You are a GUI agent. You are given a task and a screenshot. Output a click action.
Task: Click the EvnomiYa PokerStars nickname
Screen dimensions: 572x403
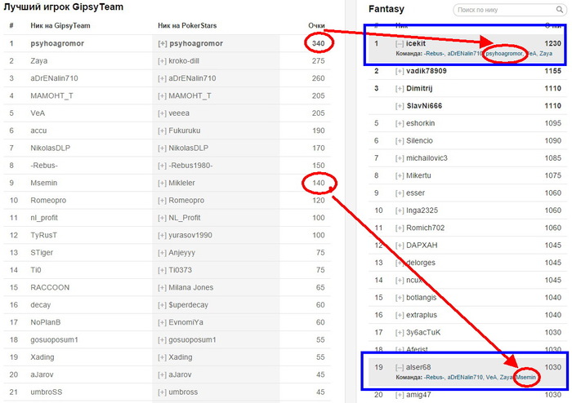coord(185,322)
